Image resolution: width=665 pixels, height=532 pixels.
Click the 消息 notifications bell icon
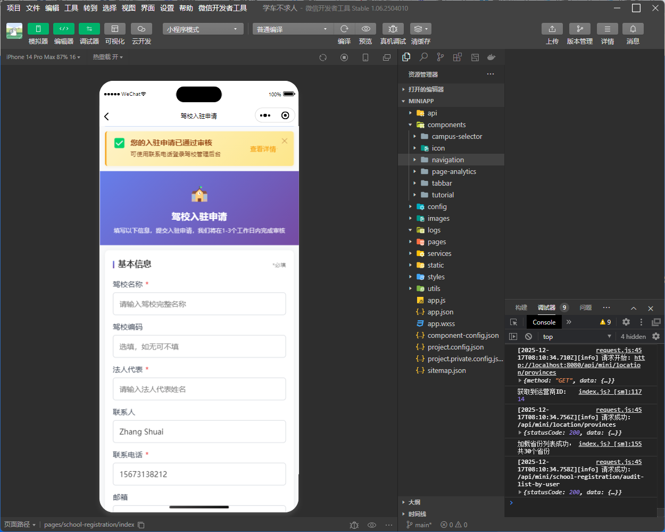(633, 29)
